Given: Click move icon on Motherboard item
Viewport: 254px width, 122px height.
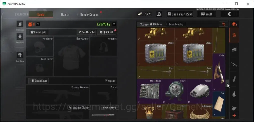Looking at the screenshot, I should (139, 102).
